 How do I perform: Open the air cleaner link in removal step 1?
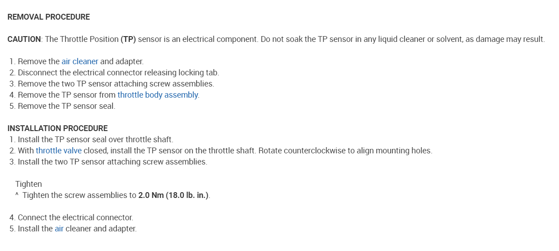click(x=80, y=62)
